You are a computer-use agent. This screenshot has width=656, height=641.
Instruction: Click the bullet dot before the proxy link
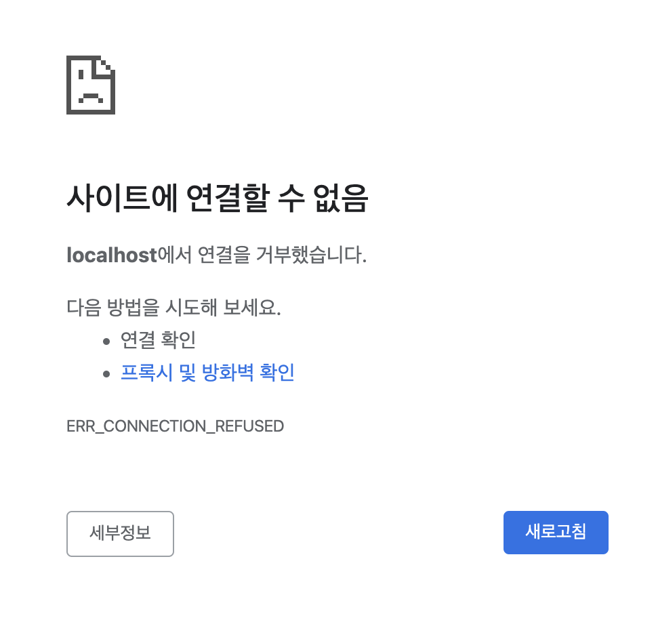point(106,373)
